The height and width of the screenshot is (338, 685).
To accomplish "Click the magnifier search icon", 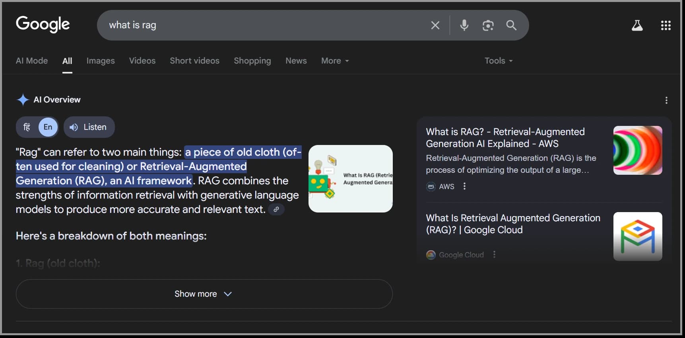I will click(511, 25).
